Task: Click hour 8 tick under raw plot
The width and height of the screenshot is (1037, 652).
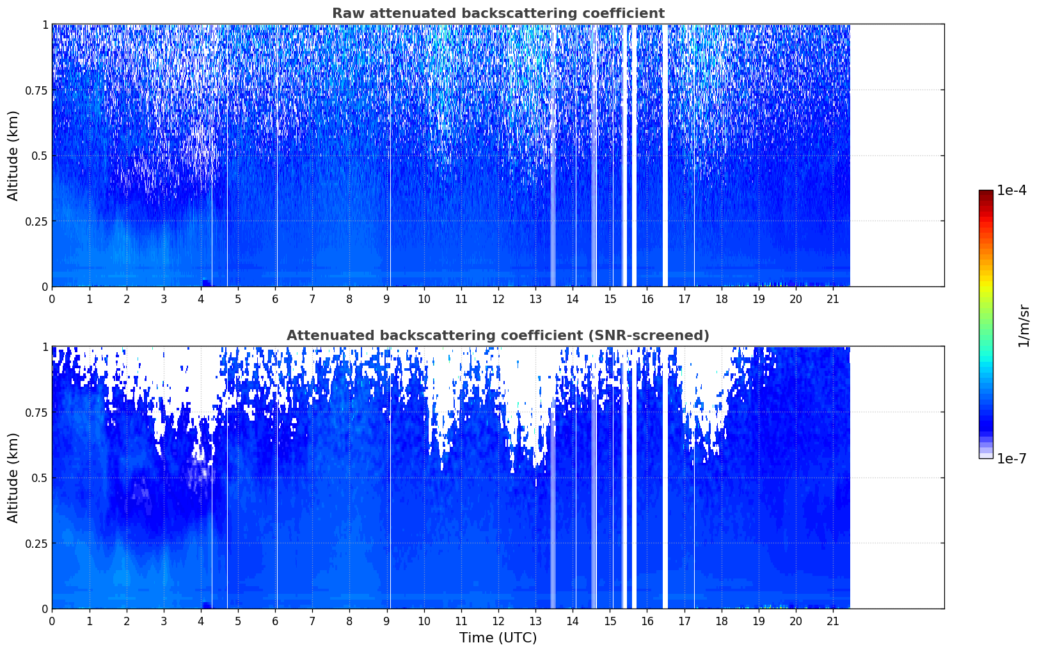Action: pyautogui.click(x=349, y=299)
